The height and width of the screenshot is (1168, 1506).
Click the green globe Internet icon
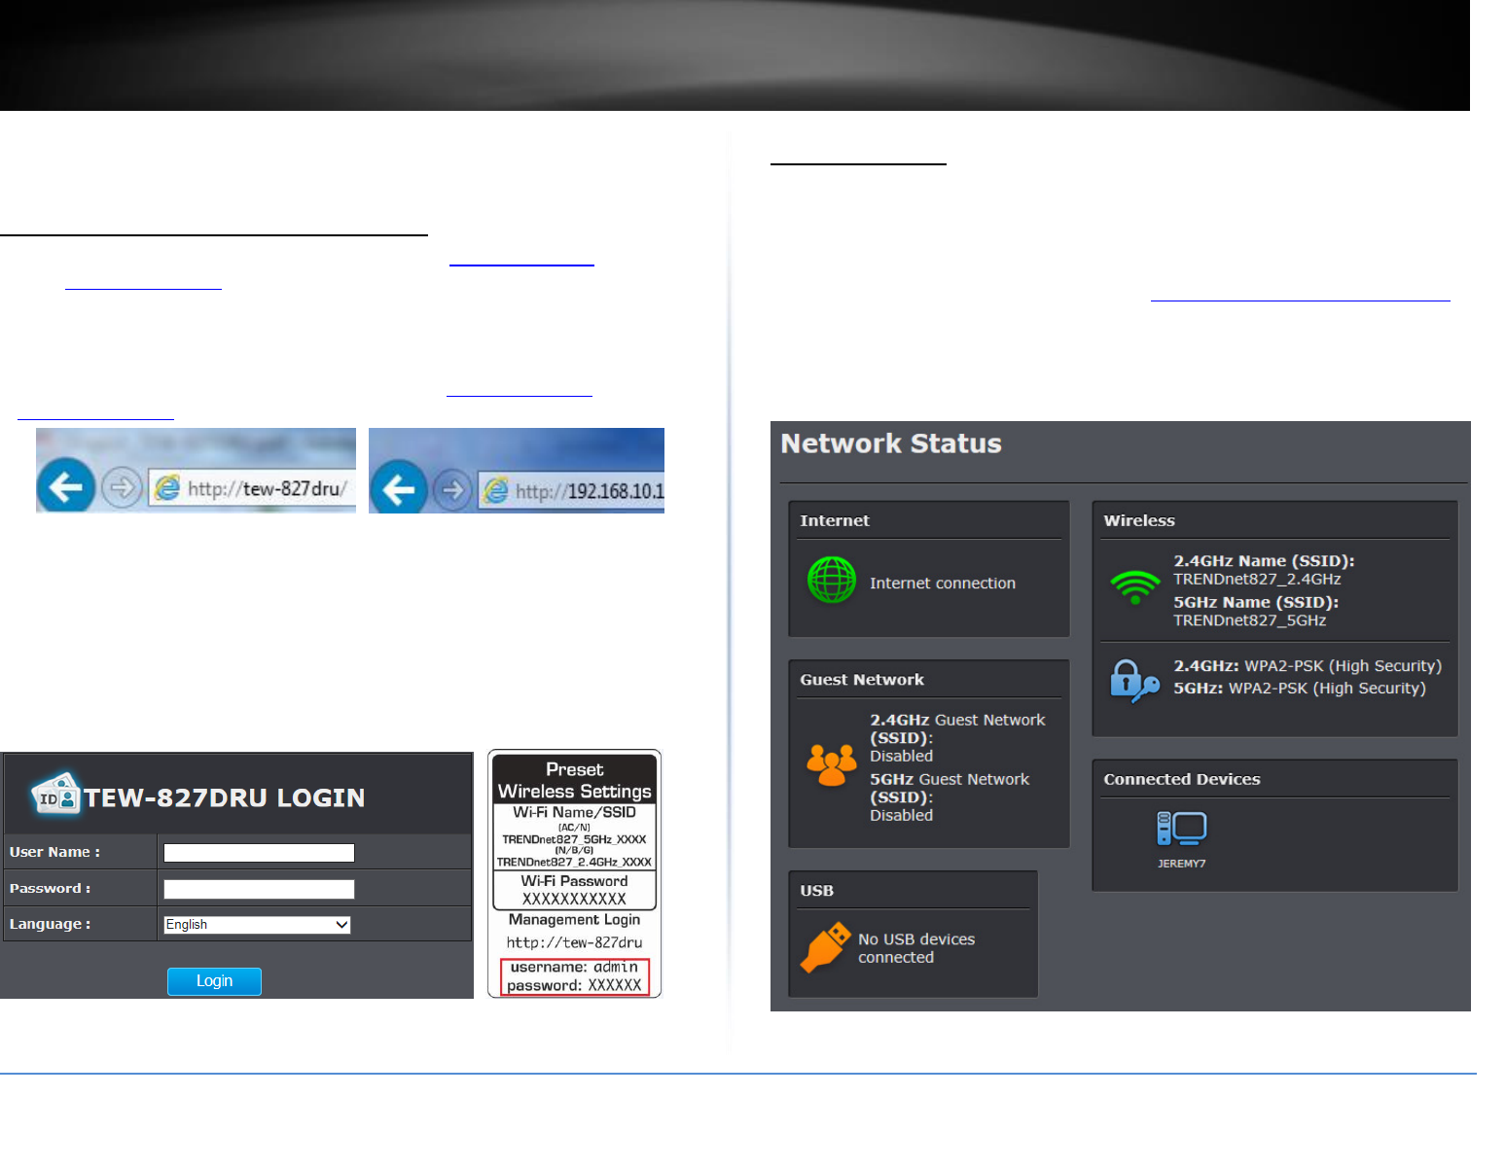[x=832, y=581]
